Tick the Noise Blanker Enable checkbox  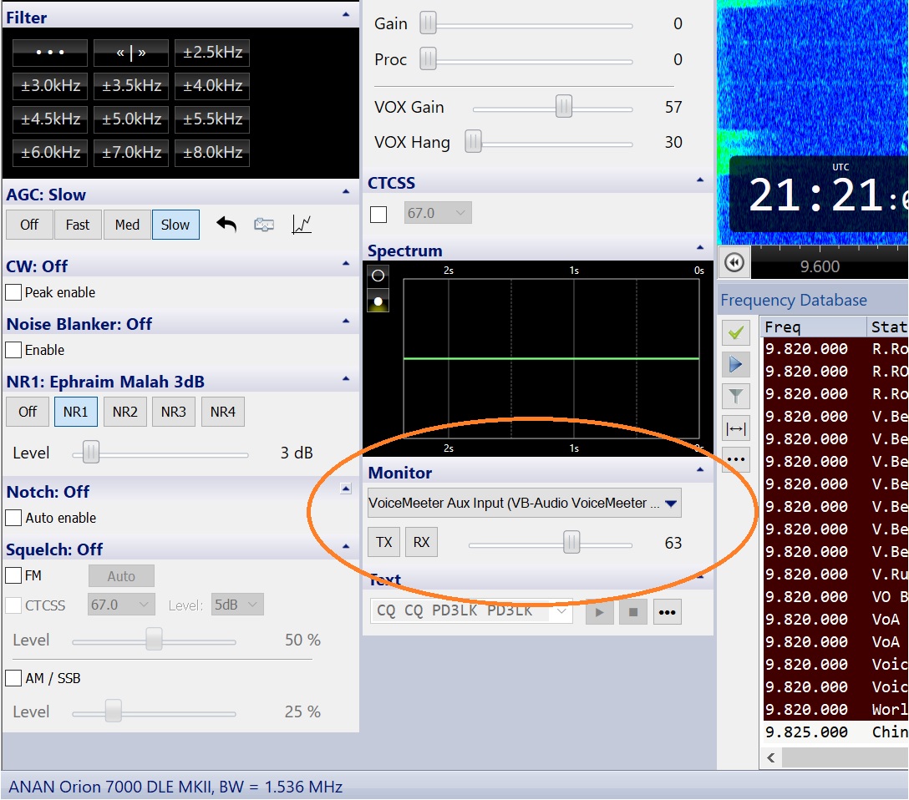13,350
